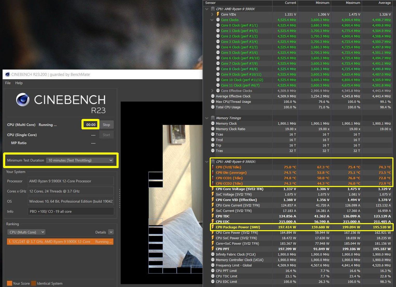Open the Help menu

[x=19, y=83]
